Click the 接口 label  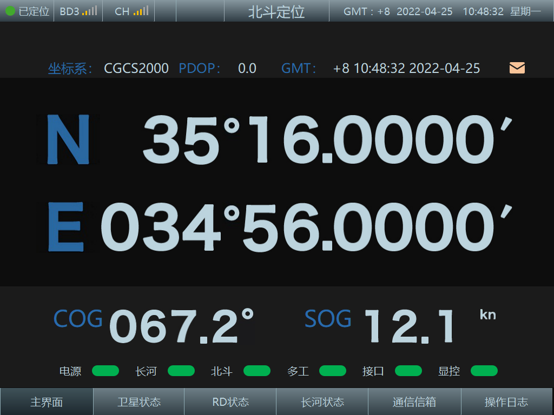coord(373,371)
